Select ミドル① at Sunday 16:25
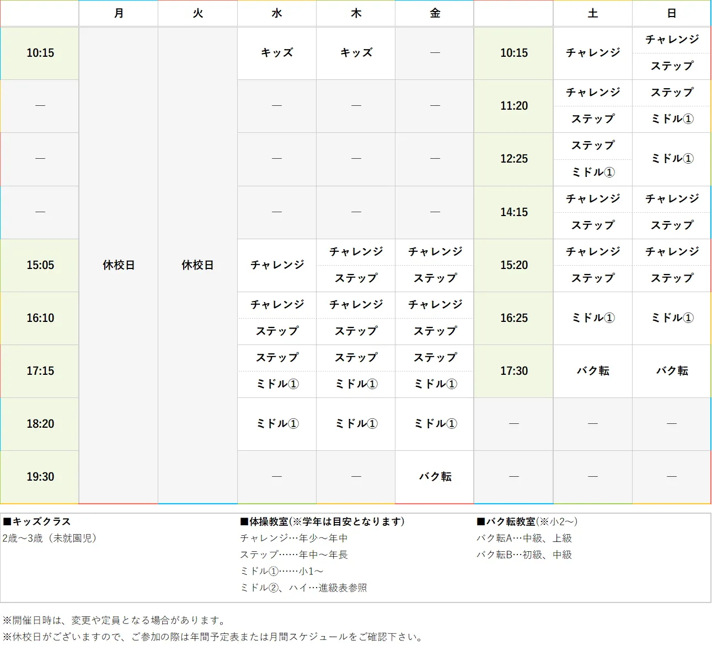Screen dimensions: 712x646 coord(671,318)
